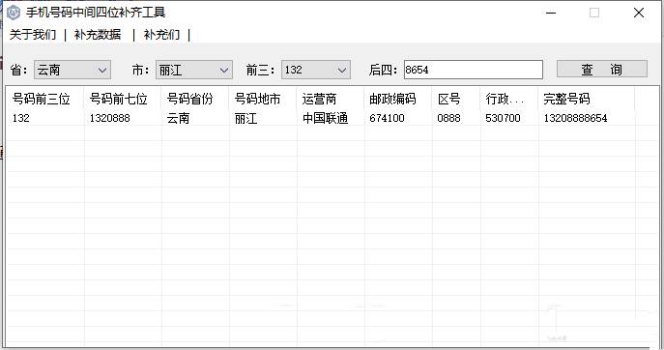This screenshot has width=664, height=350.
Task: Click the truncated 行政... column header
Action: (509, 100)
